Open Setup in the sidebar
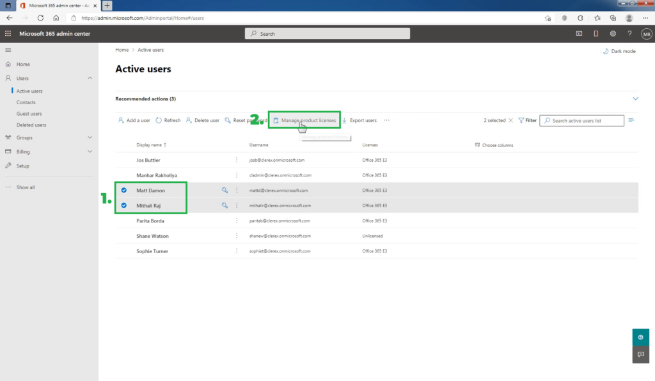This screenshot has width=655, height=381. tap(22, 166)
